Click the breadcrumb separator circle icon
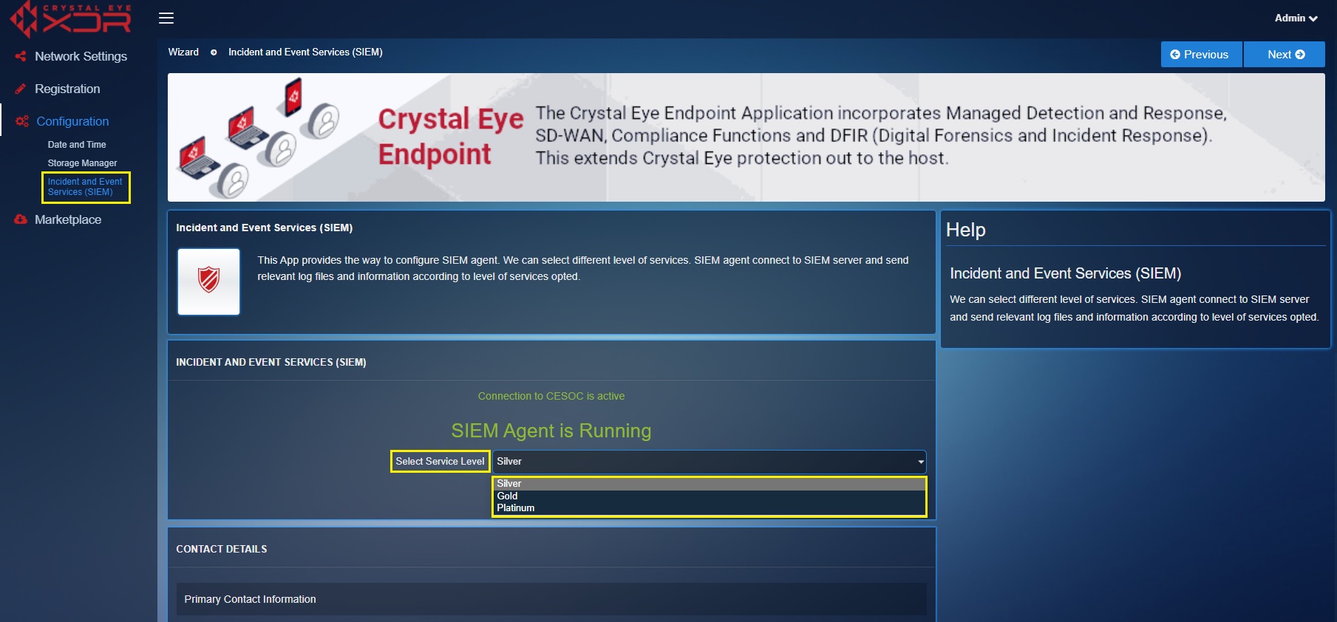 point(214,52)
